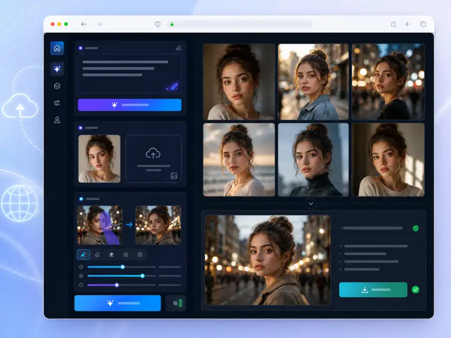451x338 pixels.
Task: Click the teal download button
Action: click(373, 290)
